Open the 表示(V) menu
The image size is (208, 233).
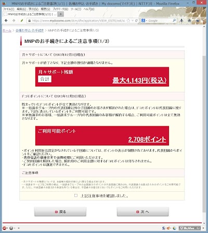click(x=33, y=9)
